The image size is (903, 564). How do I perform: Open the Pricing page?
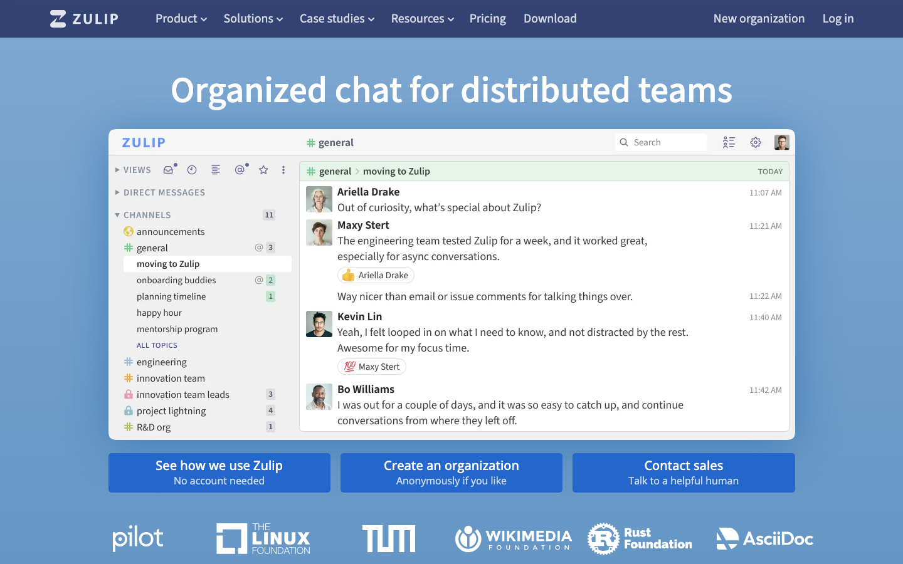point(487,19)
